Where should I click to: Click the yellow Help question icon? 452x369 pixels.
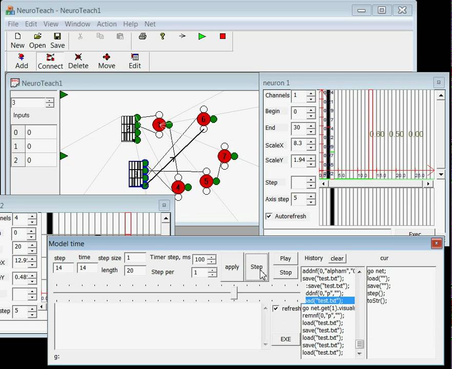[162, 36]
